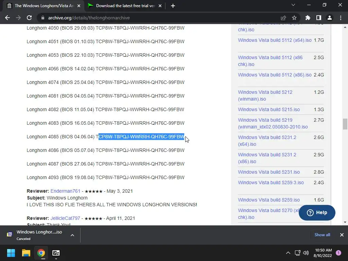Click the highlighted Longhorn 4085 product key

141,137
